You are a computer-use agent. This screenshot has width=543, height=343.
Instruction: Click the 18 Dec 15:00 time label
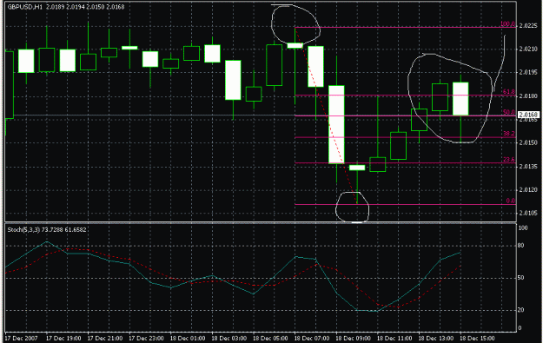click(x=477, y=338)
